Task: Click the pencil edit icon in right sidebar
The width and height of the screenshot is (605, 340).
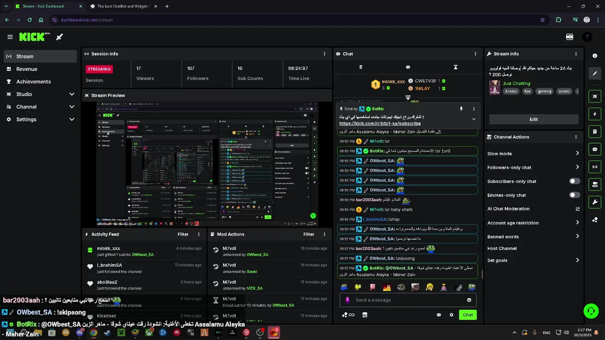Action: click(x=595, y=73)
